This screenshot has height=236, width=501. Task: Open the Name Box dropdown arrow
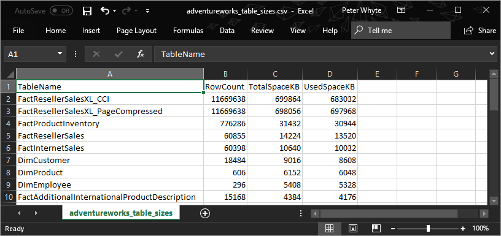coord(60,54)
